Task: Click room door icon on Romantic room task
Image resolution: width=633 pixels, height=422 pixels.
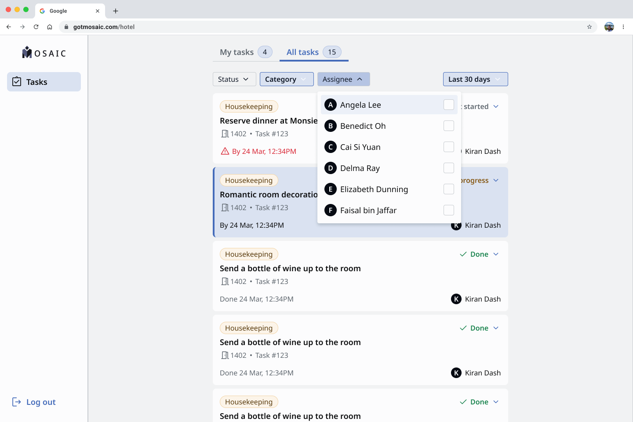Action: [225, 207]
